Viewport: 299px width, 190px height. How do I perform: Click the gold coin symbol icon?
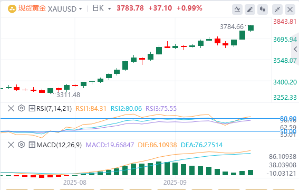12,9
